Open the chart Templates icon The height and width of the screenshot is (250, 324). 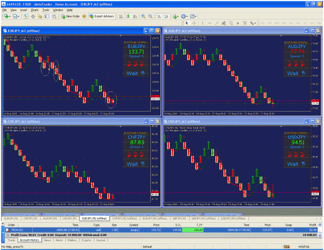(192, 16)
